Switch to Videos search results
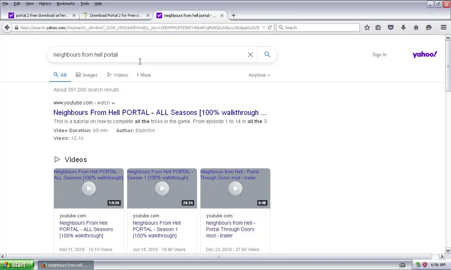451x270 pixels. pyautogui.click(x=117, y=75)
